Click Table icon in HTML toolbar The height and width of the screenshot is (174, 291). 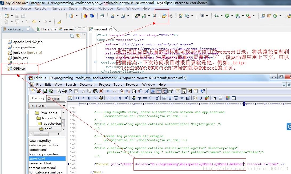coord(164,98)
